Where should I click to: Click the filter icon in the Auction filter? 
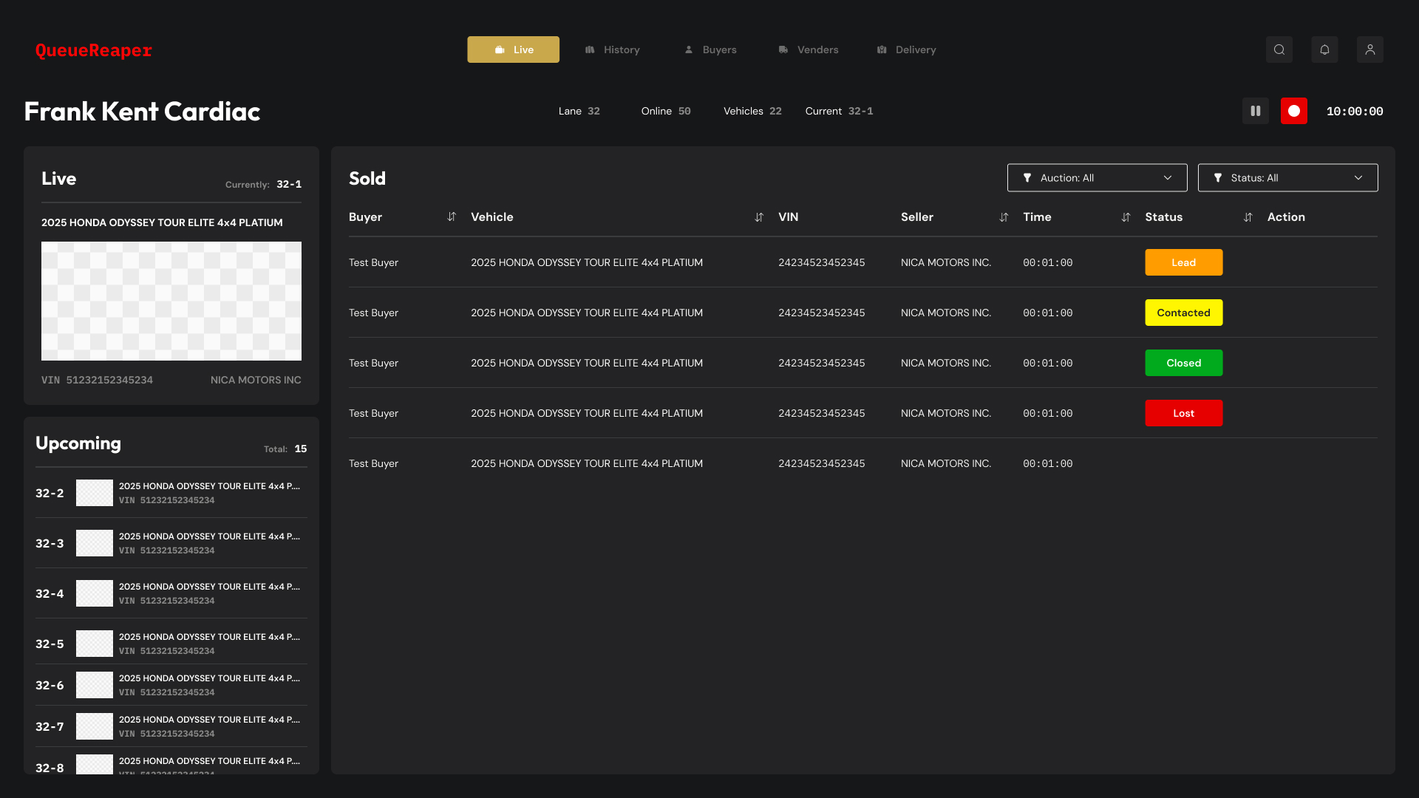click(x=1027, y=177)
